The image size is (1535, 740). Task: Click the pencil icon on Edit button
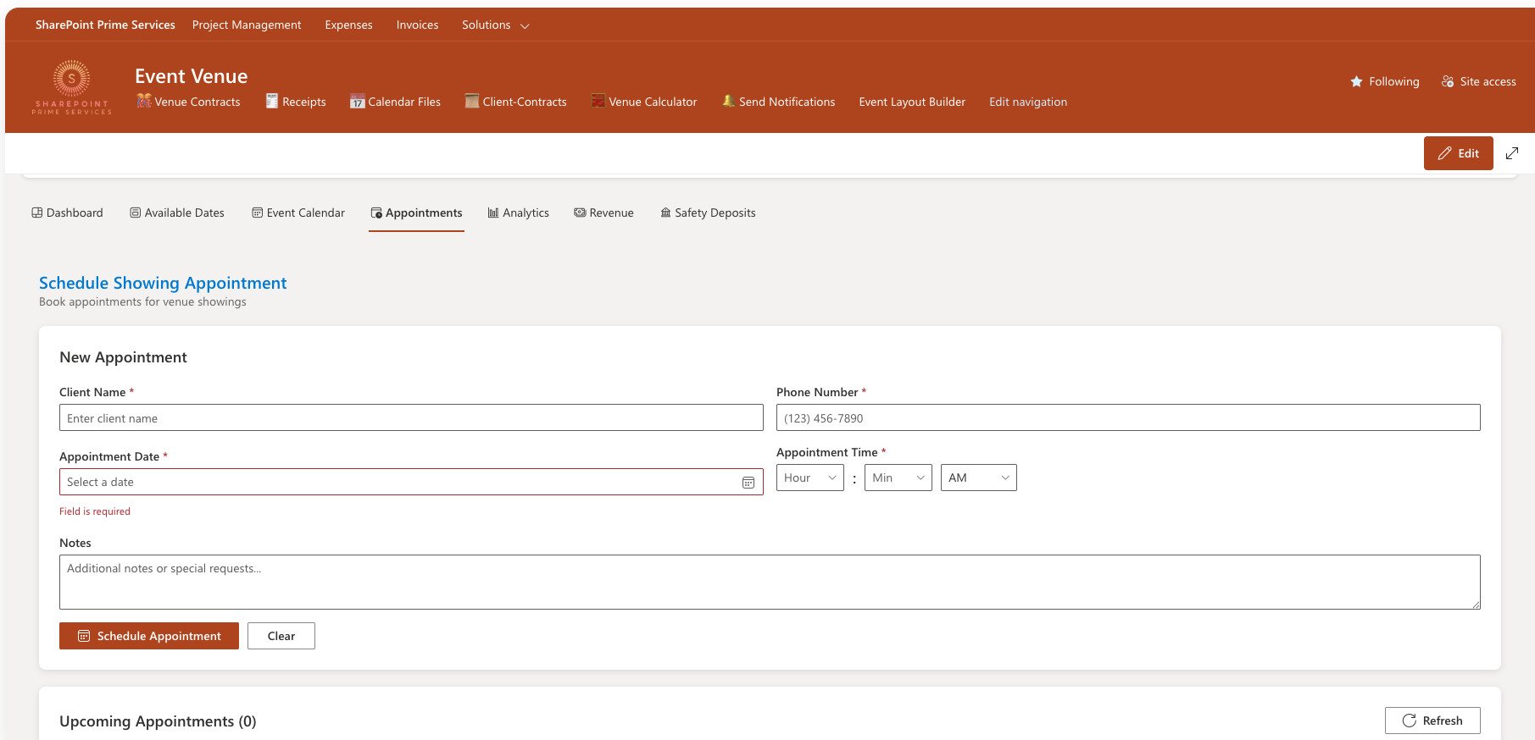[x=1445, y=153]
